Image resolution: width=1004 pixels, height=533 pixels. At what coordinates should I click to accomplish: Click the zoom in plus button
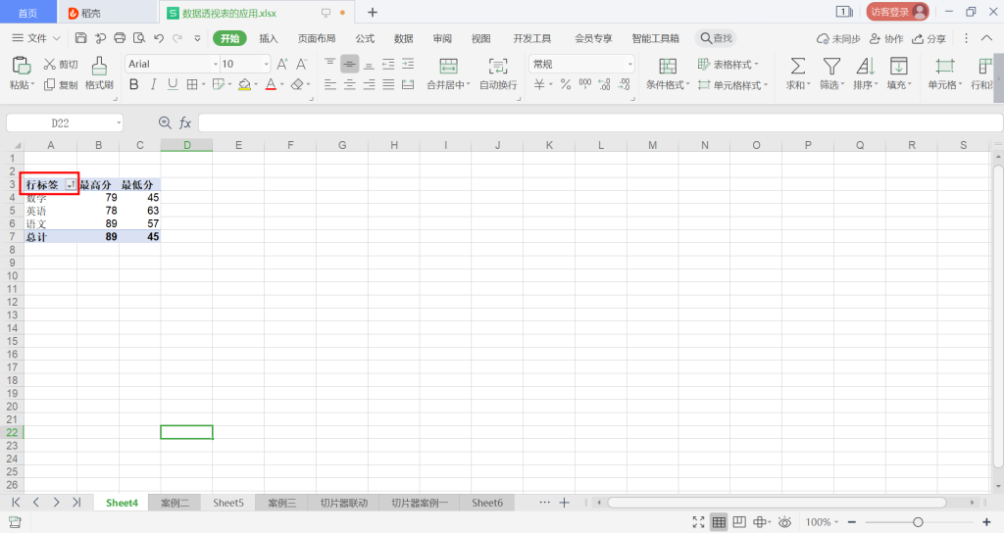[986, 522]
